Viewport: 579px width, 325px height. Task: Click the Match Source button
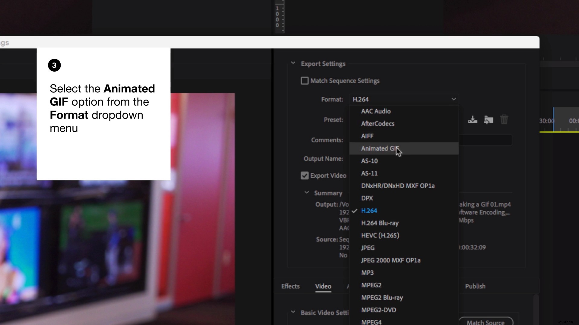[x=486, y=322]
